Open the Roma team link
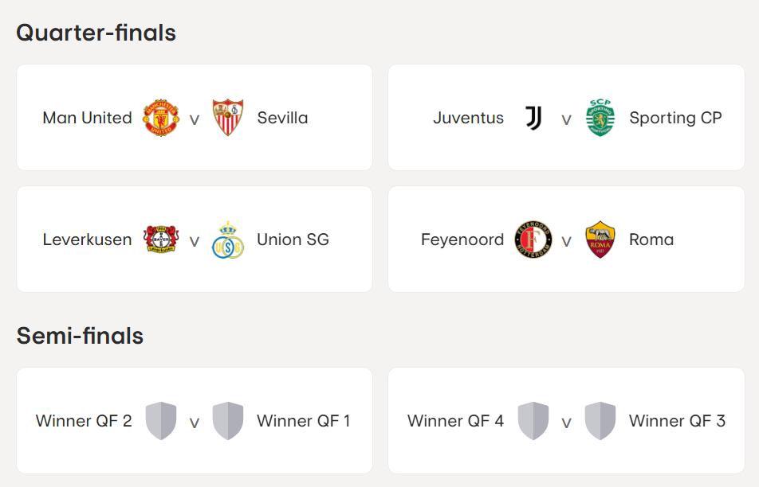 click(x=651, y=240)
